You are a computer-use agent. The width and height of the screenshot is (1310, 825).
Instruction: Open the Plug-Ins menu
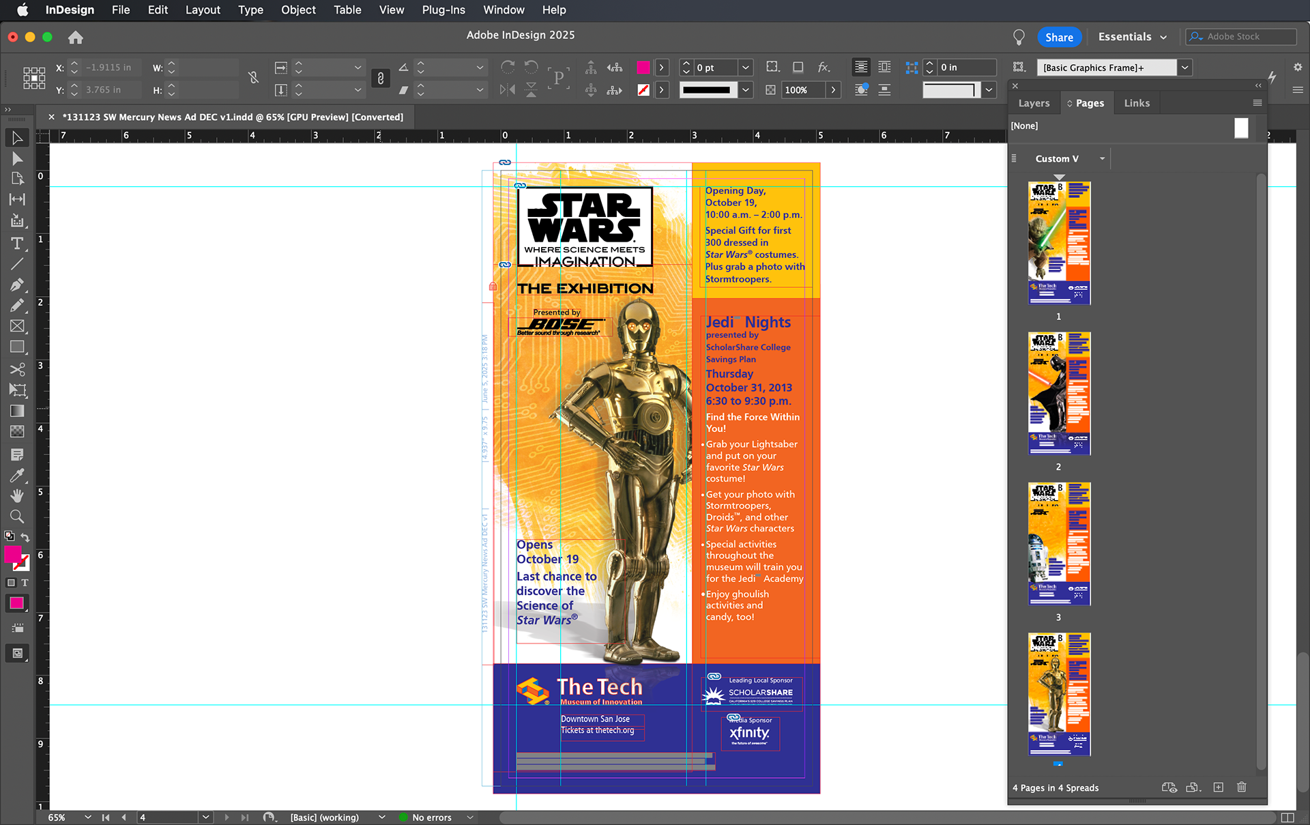(x=443, y=10)
